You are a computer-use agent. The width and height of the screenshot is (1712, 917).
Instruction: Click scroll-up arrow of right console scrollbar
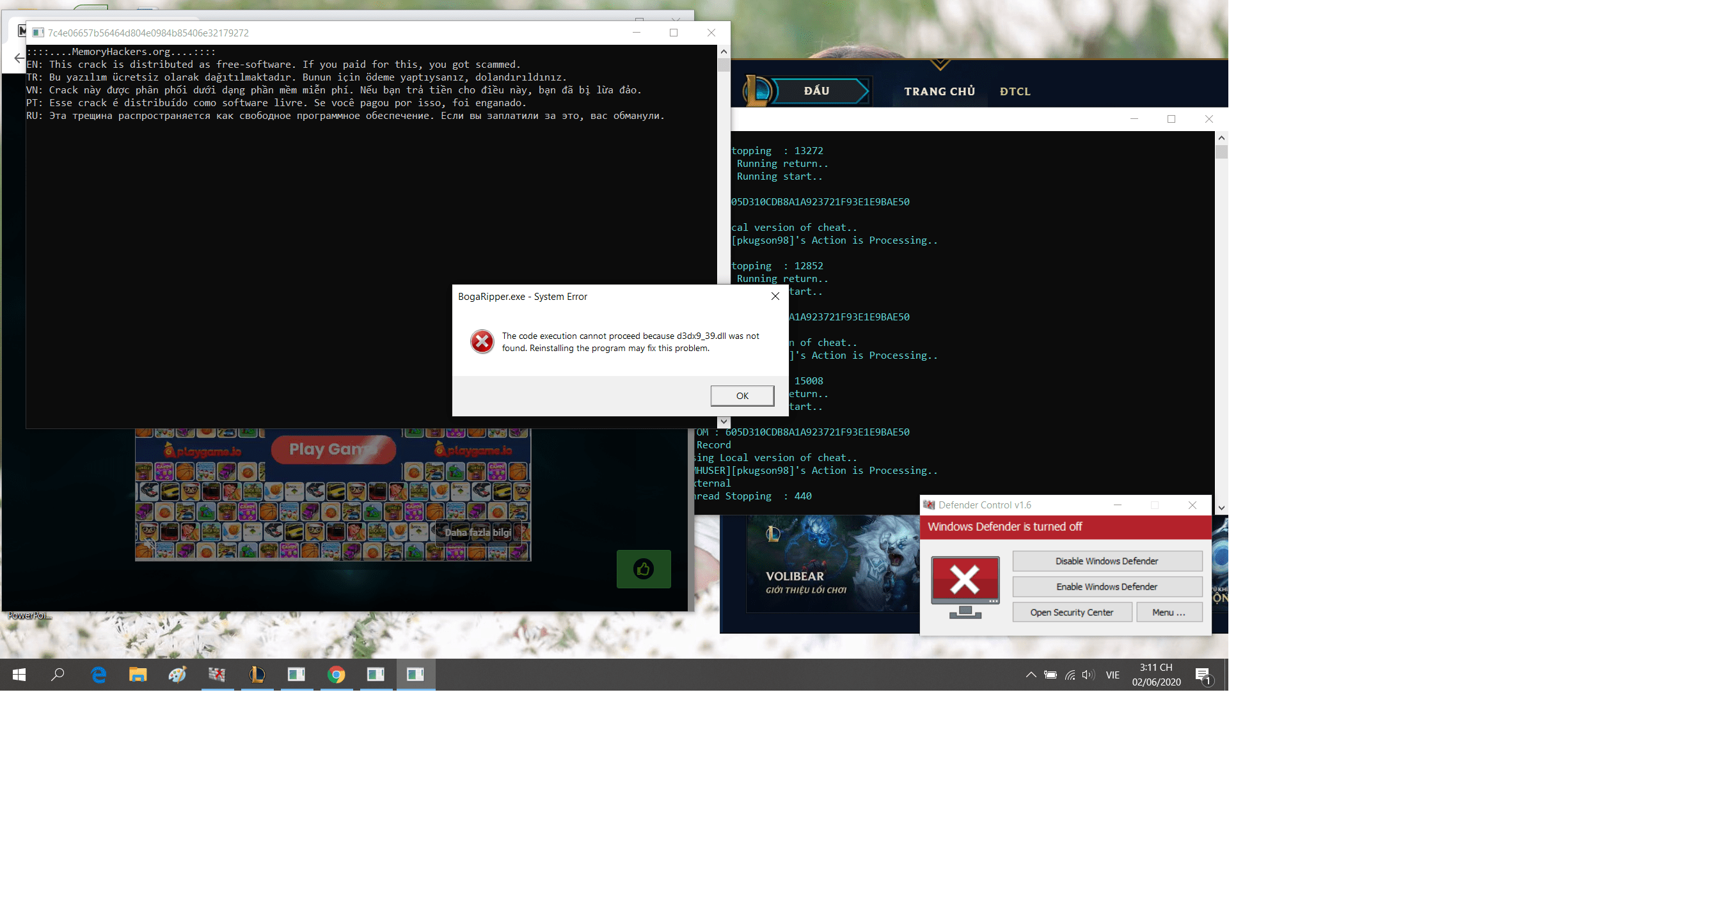(x=1221, y=137)
